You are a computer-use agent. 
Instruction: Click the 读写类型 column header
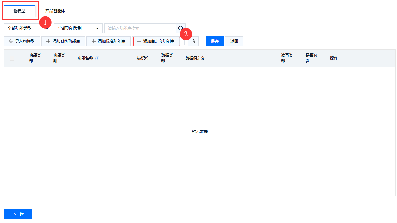(287, 58)
